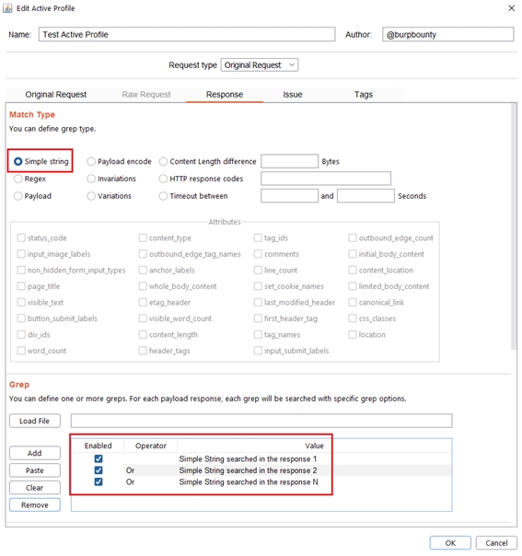Screen dimensions: 522x556
Task: Click the Burp app icon in title bar
Action: 7,8
